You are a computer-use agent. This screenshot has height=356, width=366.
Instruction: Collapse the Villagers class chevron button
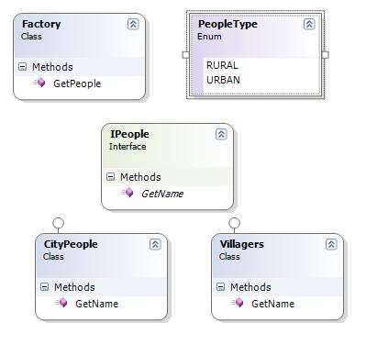click(x=331, y=244)
